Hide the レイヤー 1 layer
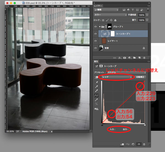The width and height of the screenshot is (165, 152). pyautogui.click(x=96, y=41)
